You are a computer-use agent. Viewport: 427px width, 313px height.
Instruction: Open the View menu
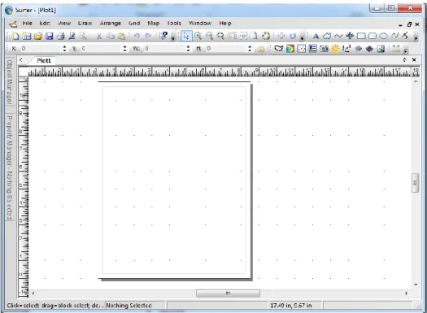[64, 24]
